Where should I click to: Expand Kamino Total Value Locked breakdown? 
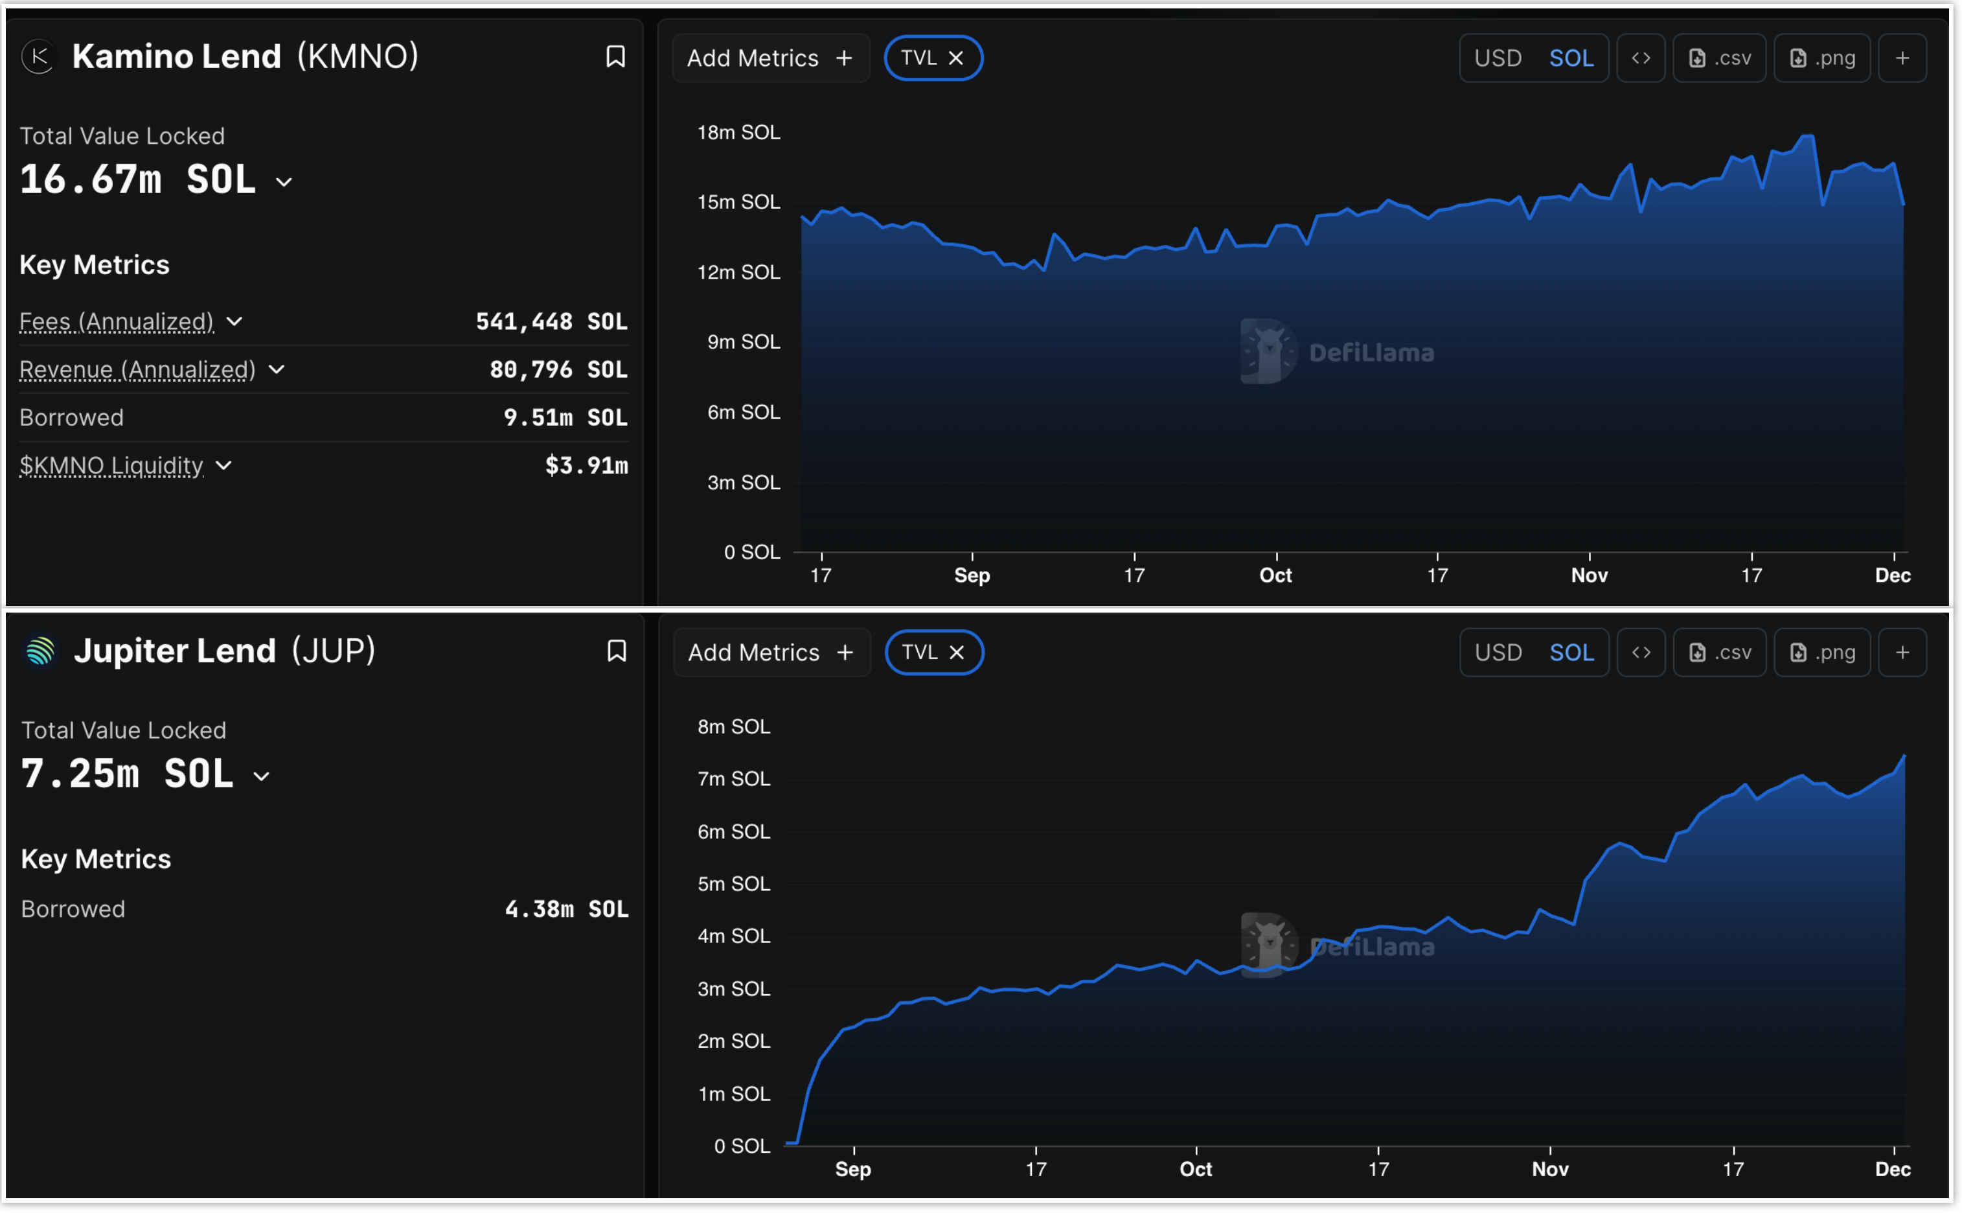pyautogui.click(x=284, y=182)
